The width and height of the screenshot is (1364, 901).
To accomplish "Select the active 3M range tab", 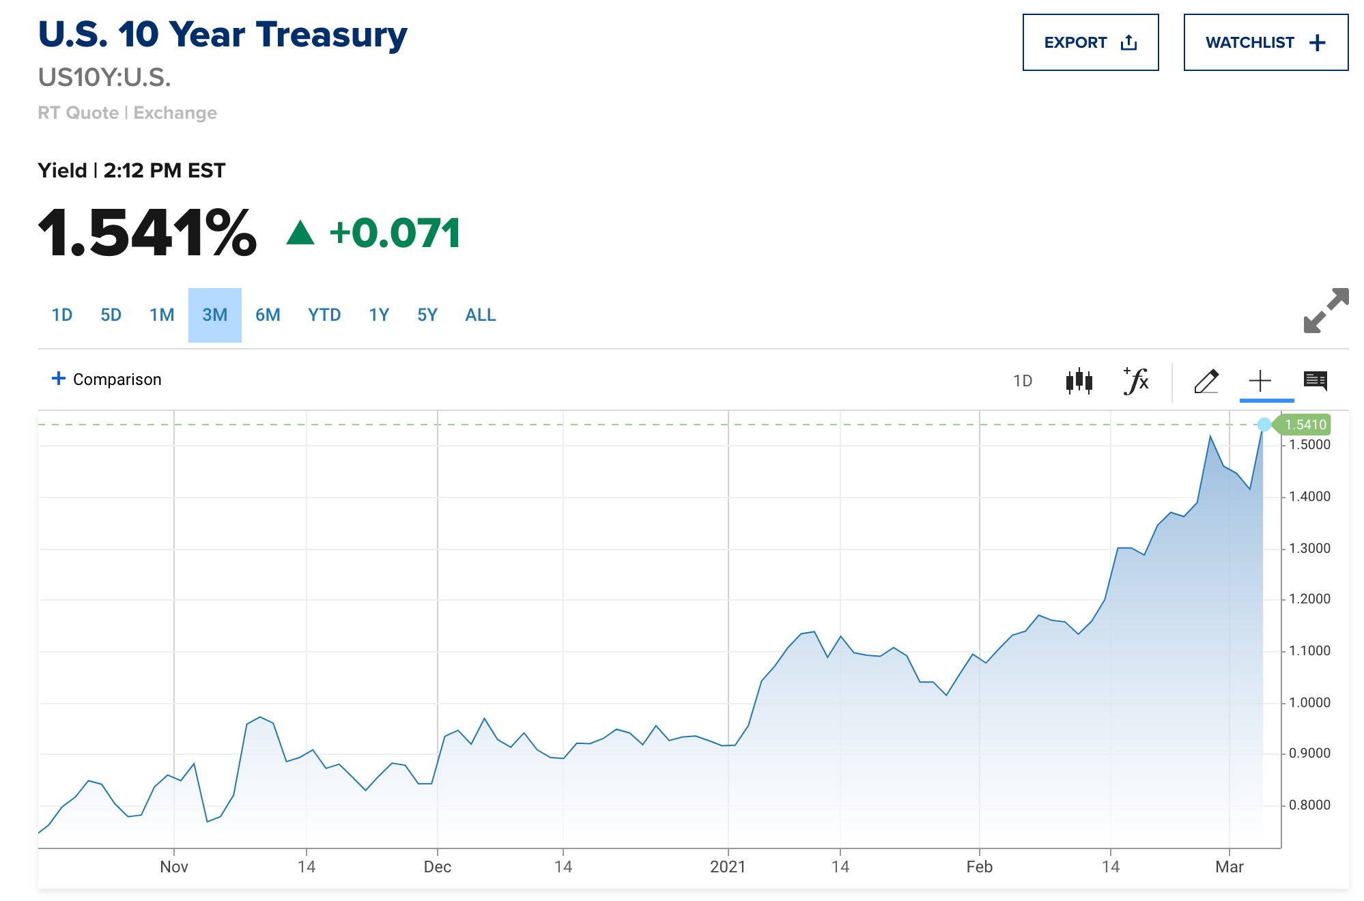I will [215, 315].
